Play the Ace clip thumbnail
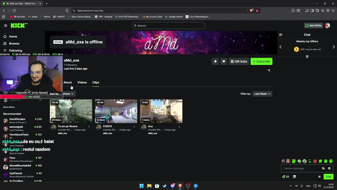 coord(161,111)
